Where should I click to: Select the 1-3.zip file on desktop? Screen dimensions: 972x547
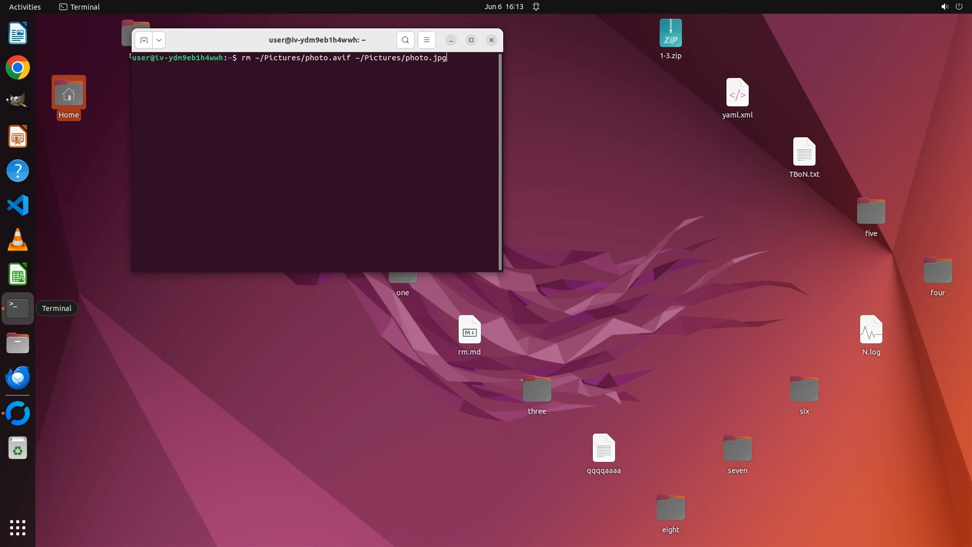coord(670,34)
